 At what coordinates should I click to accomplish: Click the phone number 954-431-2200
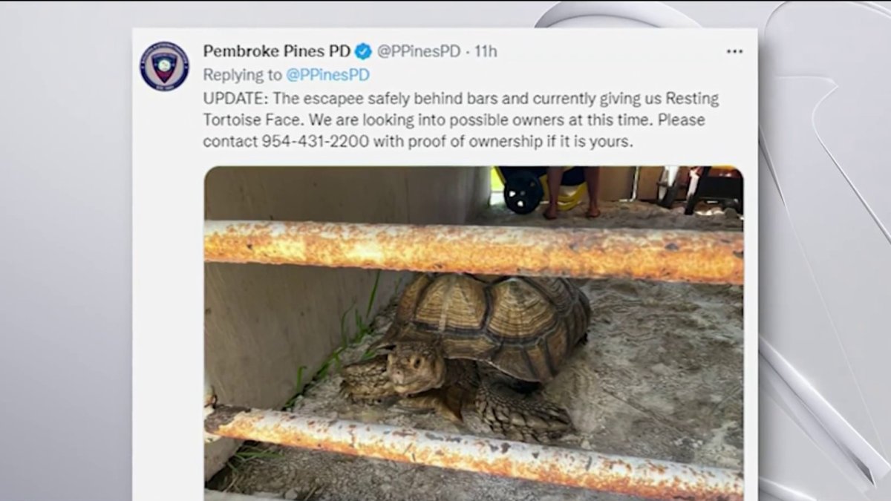(x=316, y=141)
